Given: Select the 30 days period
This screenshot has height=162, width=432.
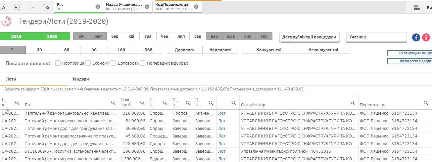Looking at the screenshot, I should pyautogui.click(x=39, y=50).
